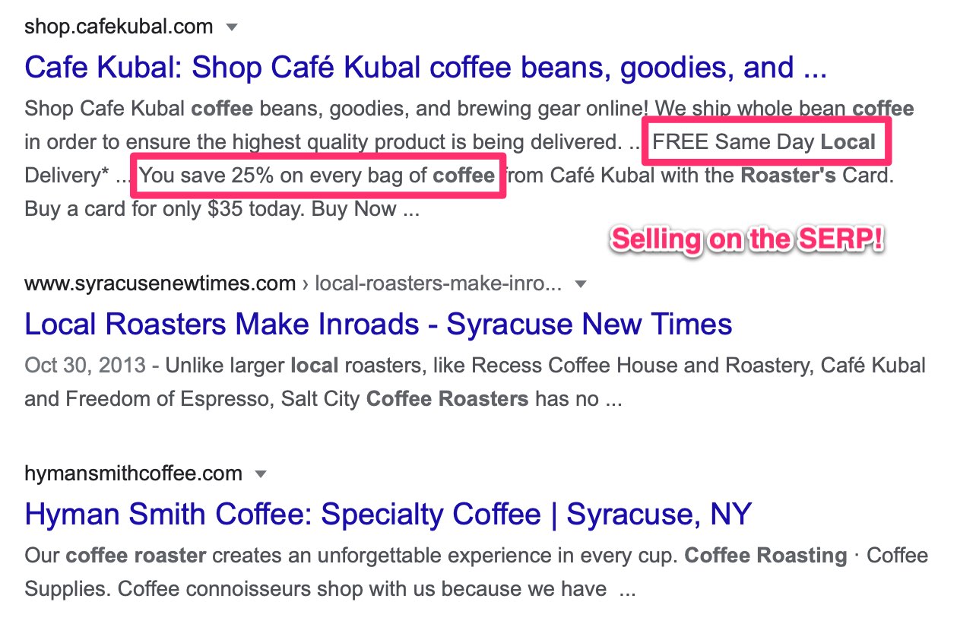
Task: Click bold "Coffee Roasters" in the Syracuse snippet
Action: tap(447, 399)
